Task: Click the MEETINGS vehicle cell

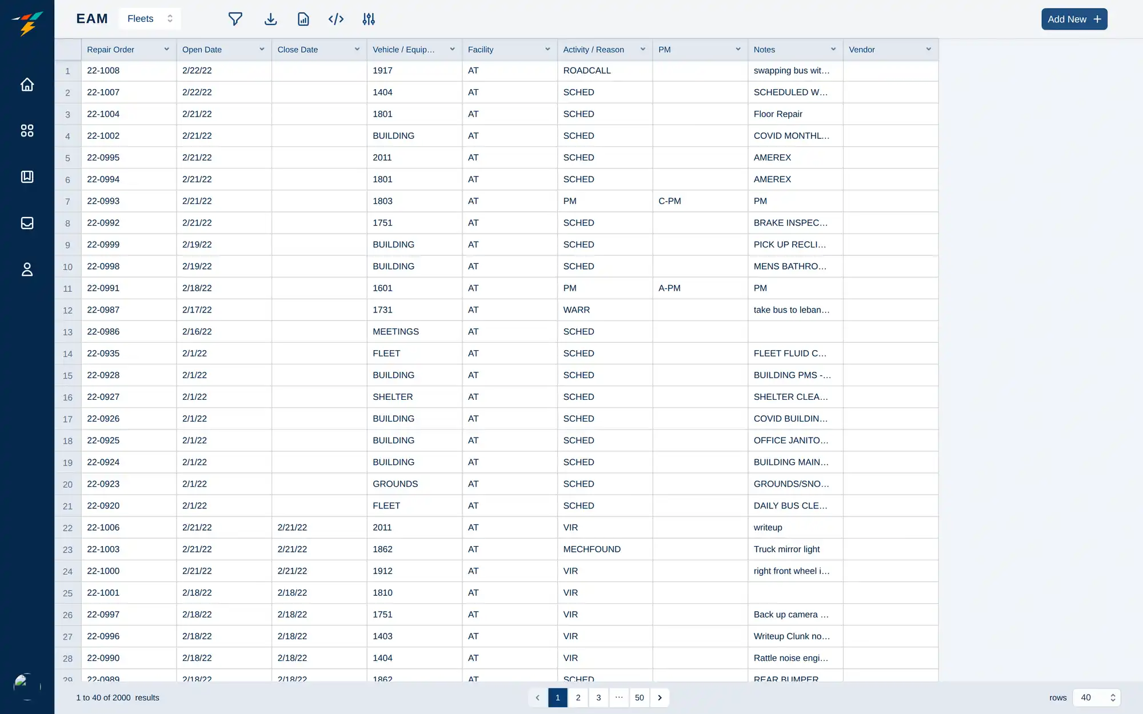Action: click(414, 332)
